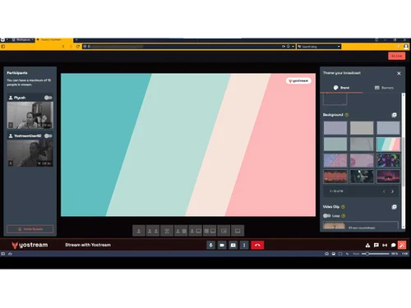The width and height of the screenshot is (411, 308).
Task: Select the teal-pink striped background thumbnail
Action: point(388,144)
